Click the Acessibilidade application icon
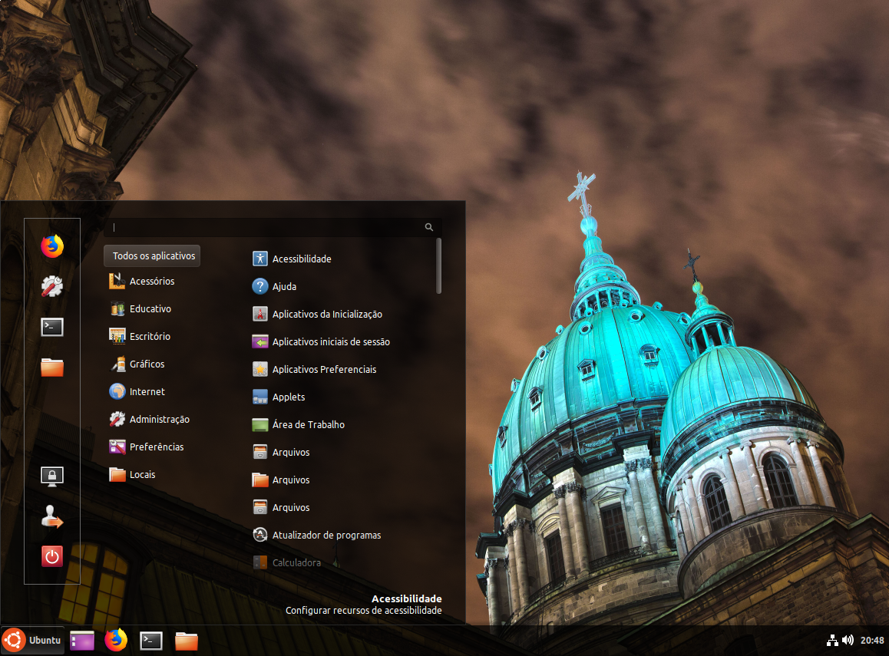889x656 pixels. coord(259,259)
